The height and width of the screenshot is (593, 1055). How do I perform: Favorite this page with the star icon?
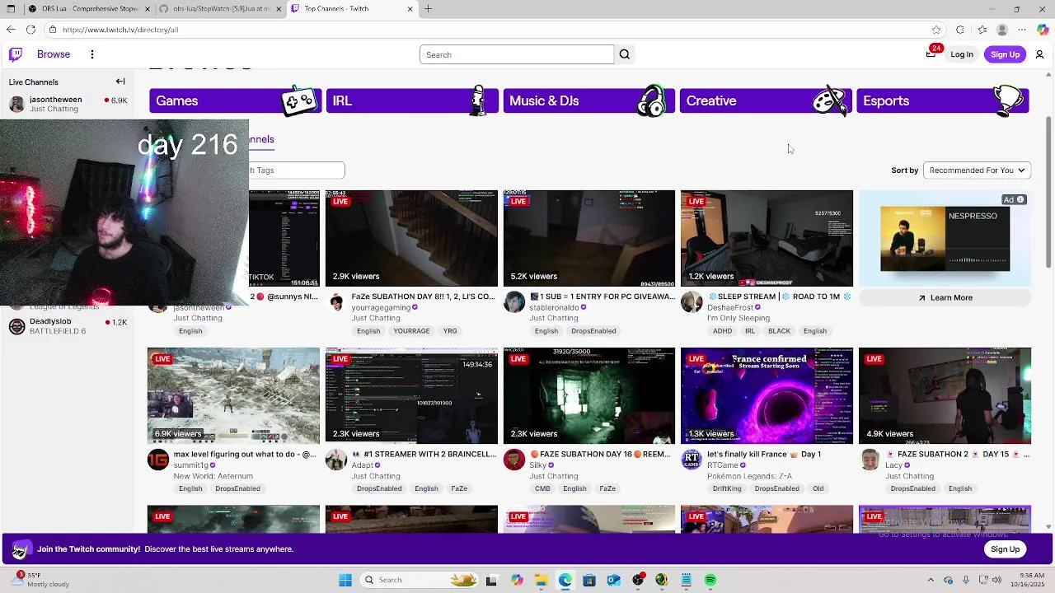click(x=936, y=30)
